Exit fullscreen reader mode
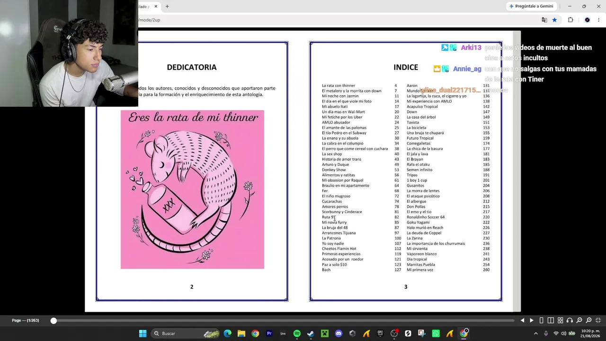 tap(598, 321)
